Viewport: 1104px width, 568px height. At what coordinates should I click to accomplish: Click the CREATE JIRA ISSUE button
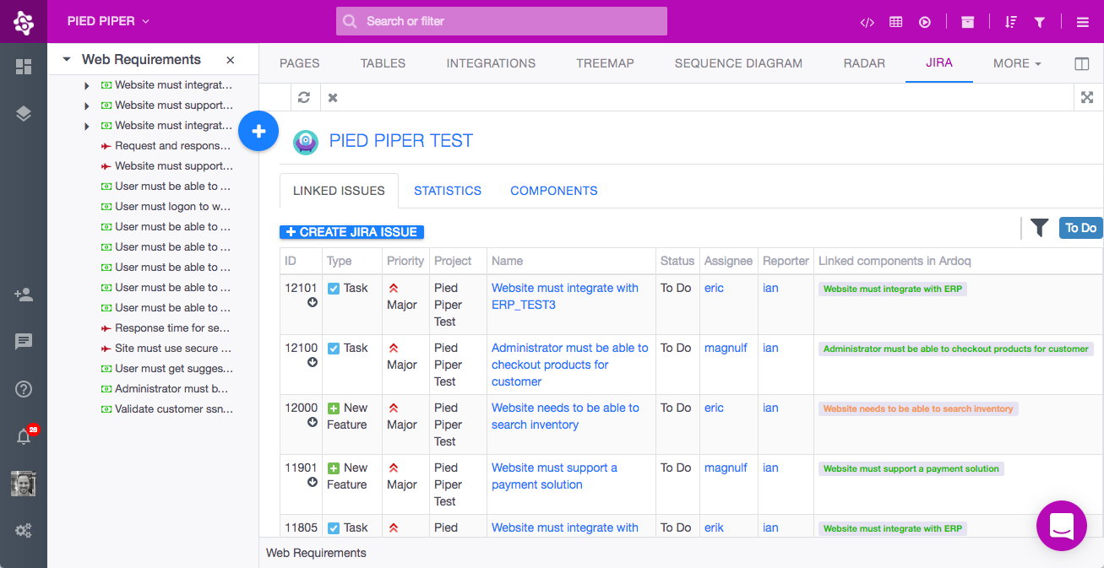tap(351, 232)
